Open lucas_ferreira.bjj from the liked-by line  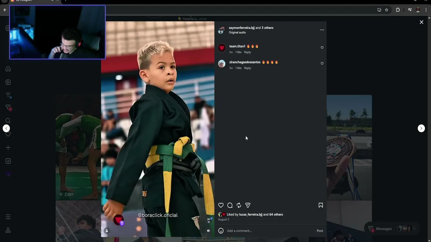(x=251, y=214)
